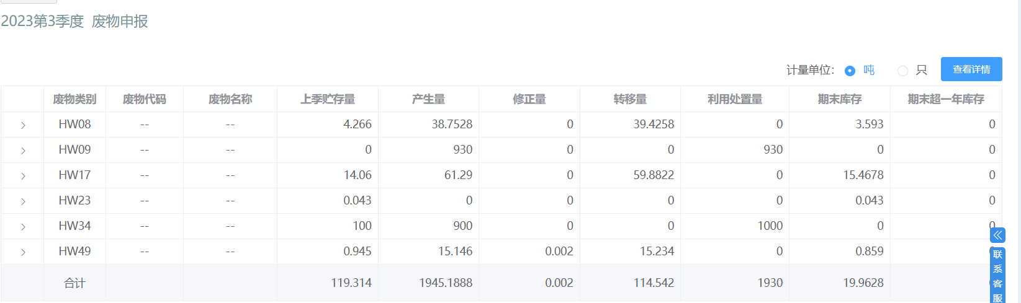The height and width of the screenshot is (303, 1021).
Task: Select the HW34 category cell
Action: click(74, 226)
